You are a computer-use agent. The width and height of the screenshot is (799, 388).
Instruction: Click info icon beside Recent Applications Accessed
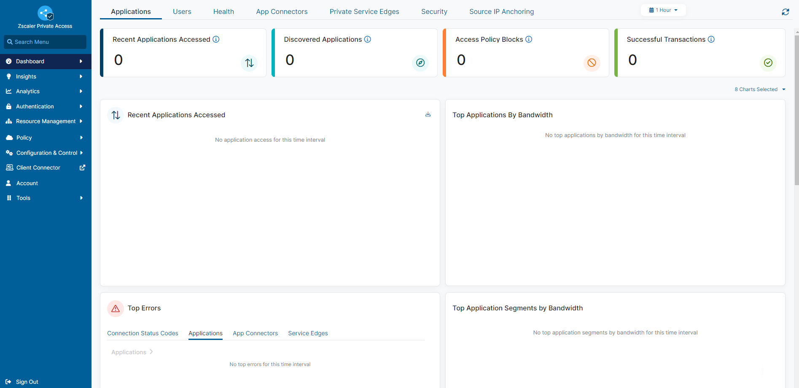pyautogui.click(x=216, y=39)
